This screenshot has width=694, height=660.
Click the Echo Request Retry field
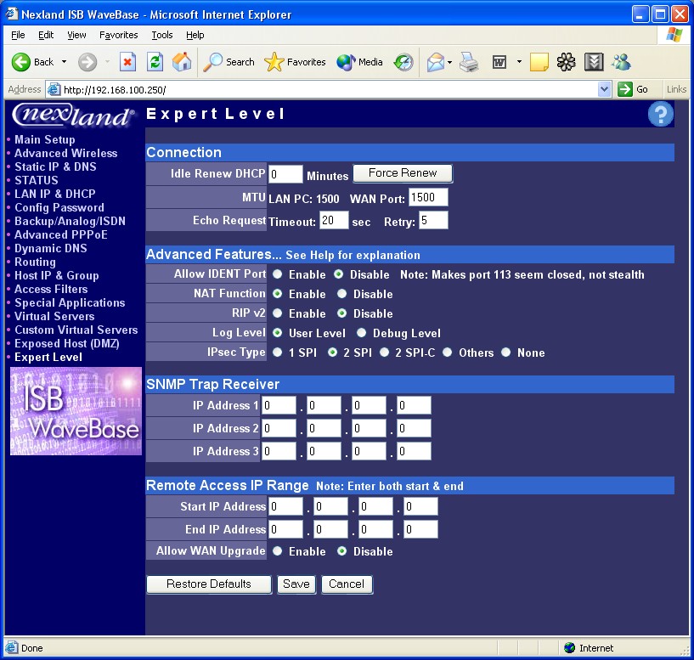(x=434, y=221)
